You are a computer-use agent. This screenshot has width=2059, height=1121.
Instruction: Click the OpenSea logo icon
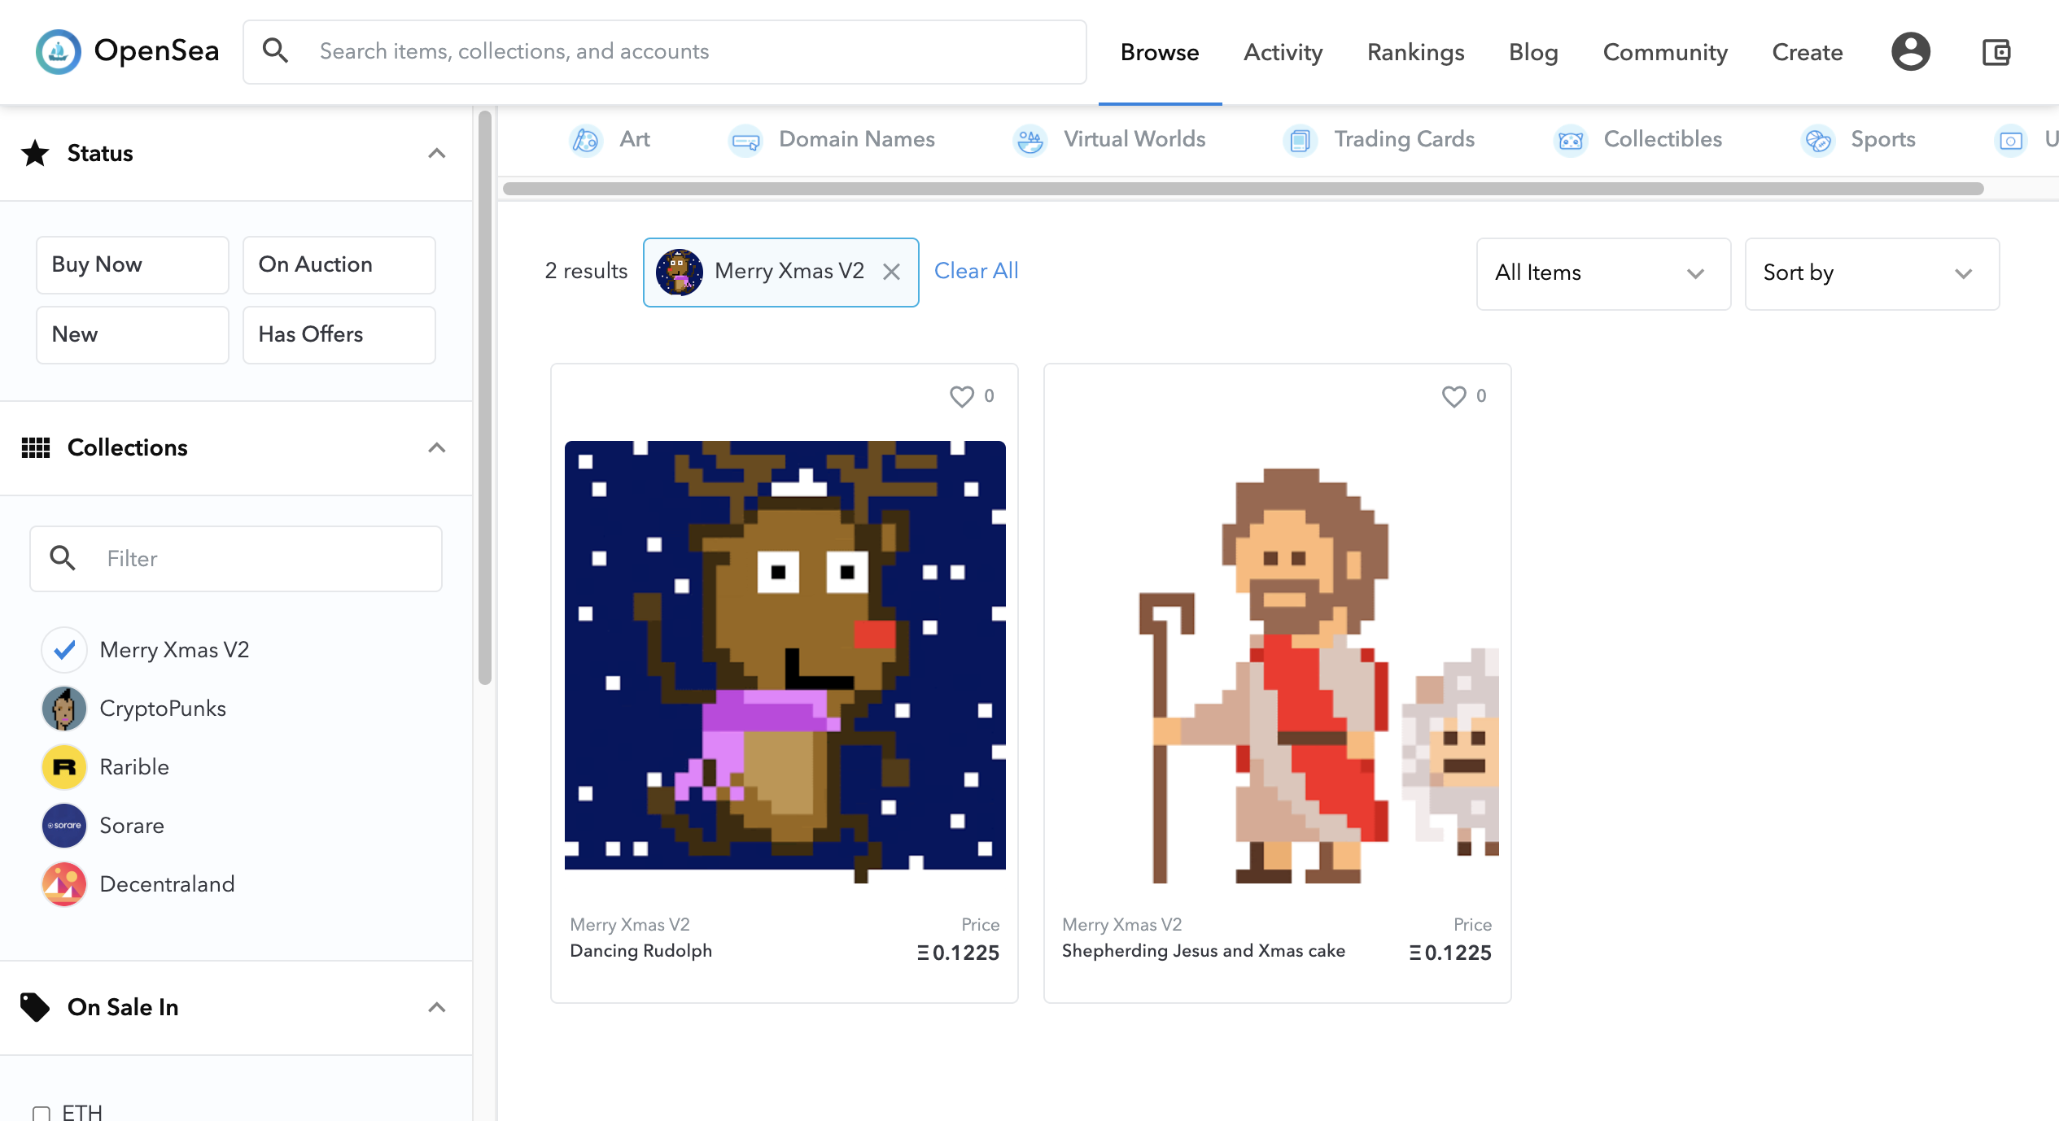(x=59, y=52)
